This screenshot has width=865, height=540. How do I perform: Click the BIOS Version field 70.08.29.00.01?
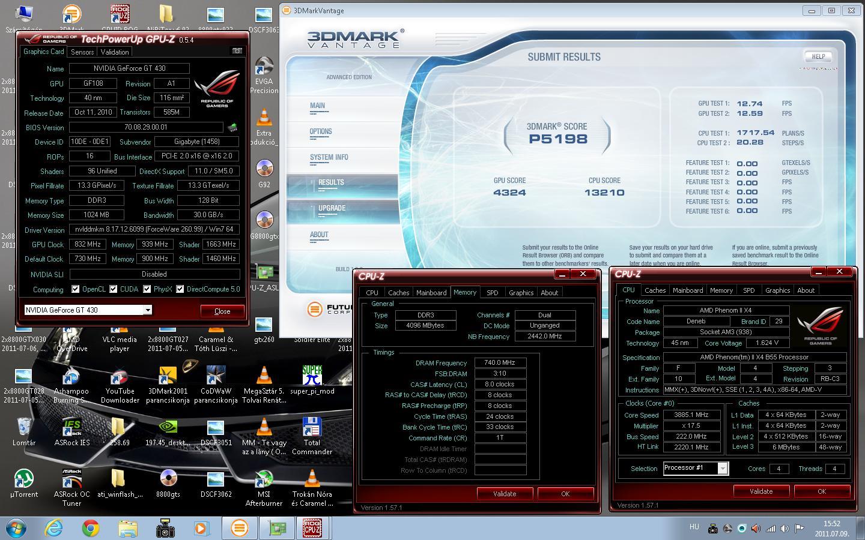(146, 127)
